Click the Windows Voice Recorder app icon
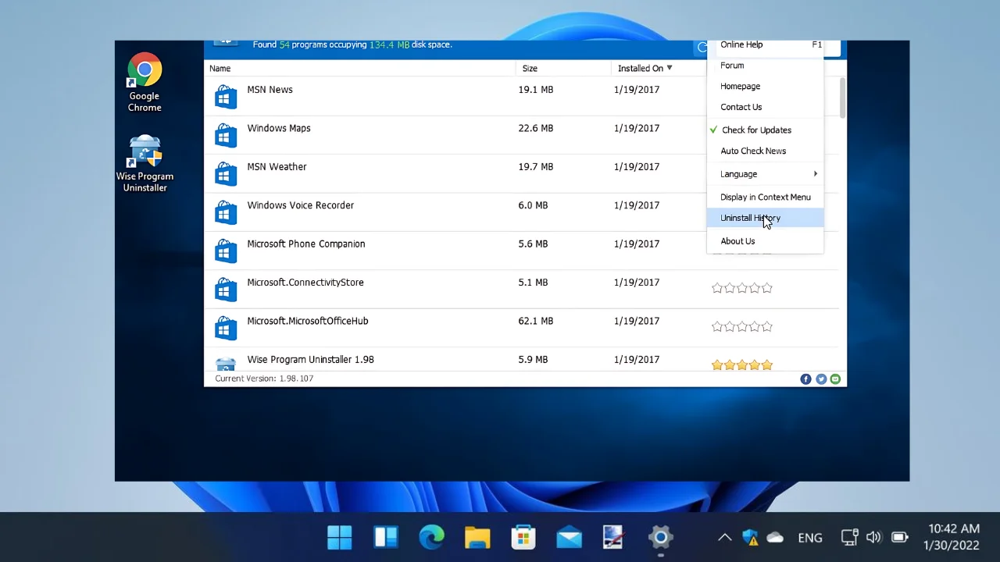 (226, 212)
